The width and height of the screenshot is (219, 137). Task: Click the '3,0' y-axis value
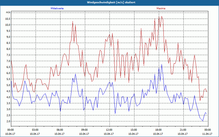point(8,109)
